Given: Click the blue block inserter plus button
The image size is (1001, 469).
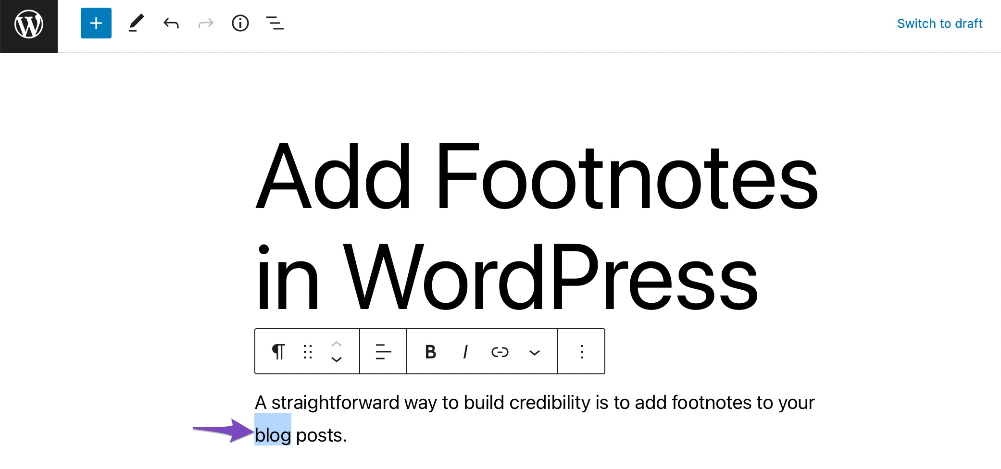Looking at the screenshot, I should 96,23.
